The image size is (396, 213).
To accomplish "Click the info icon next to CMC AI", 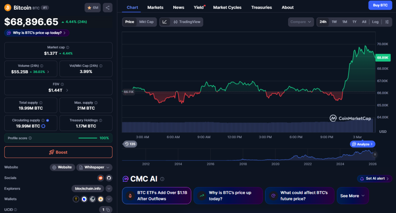I will pyautogui.click(x=162, y=179).
